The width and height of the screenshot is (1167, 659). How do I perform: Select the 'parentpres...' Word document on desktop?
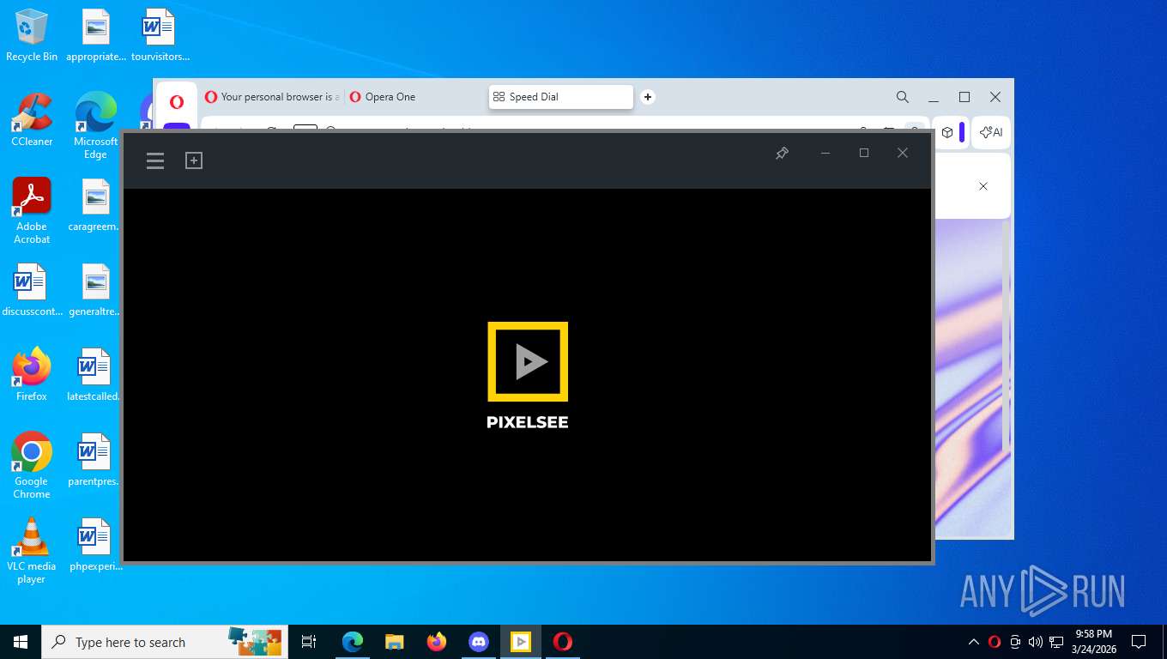[95, 460]
